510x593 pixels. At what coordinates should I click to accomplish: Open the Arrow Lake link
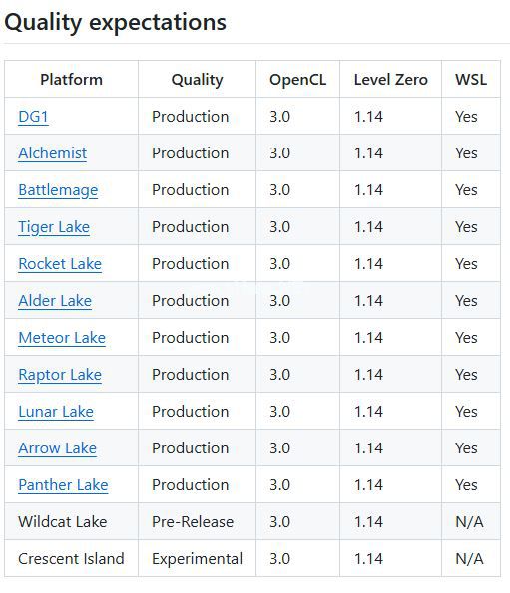57,448
